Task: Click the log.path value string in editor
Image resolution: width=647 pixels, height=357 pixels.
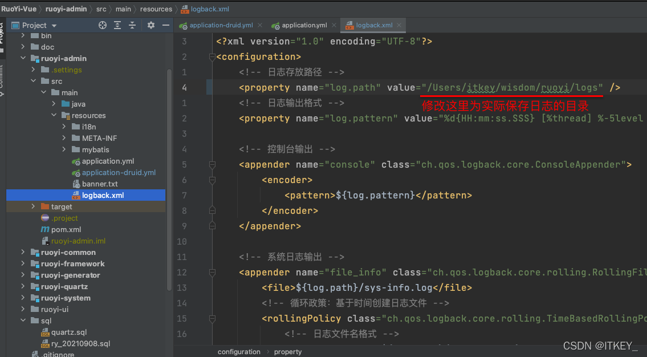Action: pyautogui.click(x=512, y=87)
